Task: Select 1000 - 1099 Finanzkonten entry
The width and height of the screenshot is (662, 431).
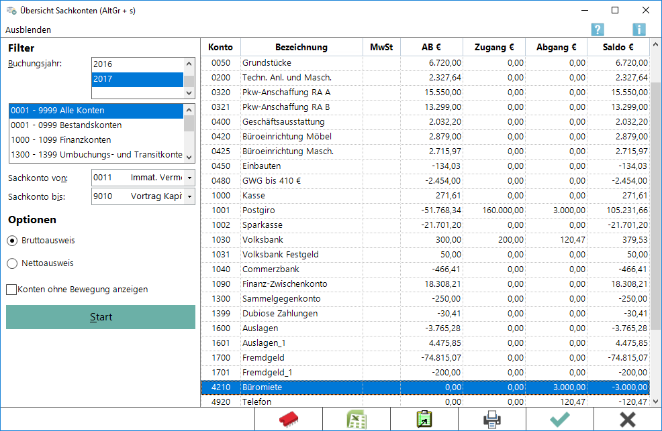Action: (96, 140)
